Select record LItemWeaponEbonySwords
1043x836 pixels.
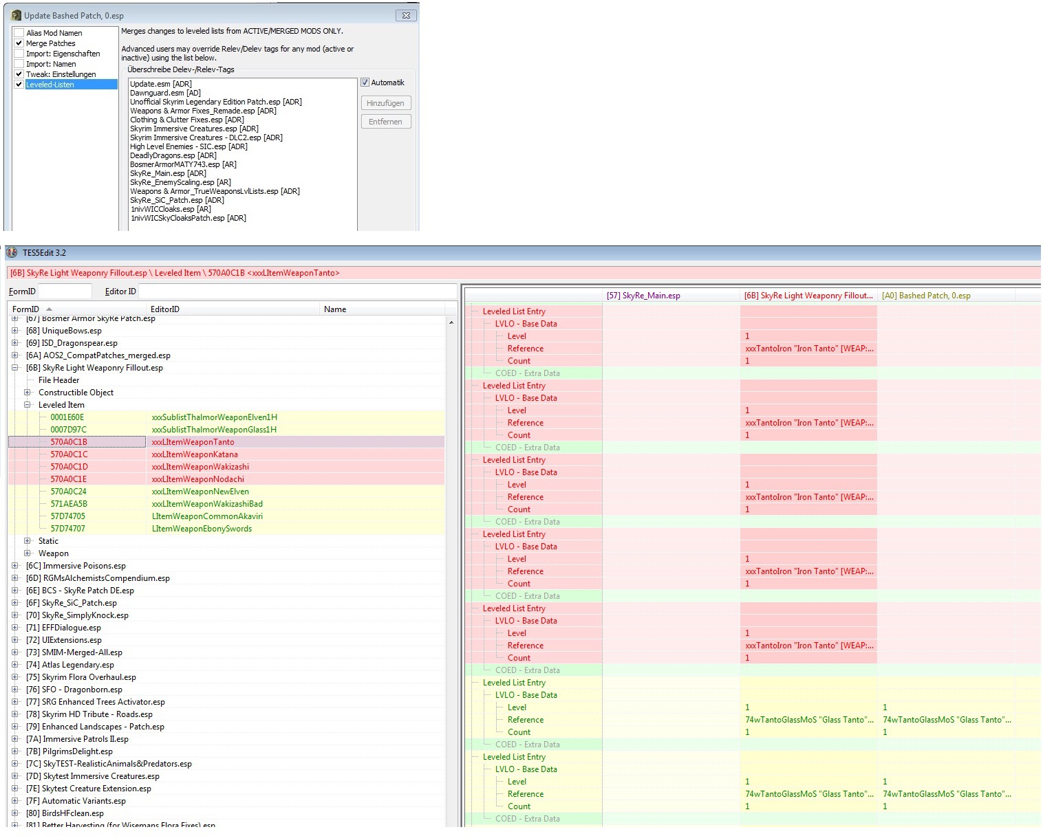tap(226, 529)
